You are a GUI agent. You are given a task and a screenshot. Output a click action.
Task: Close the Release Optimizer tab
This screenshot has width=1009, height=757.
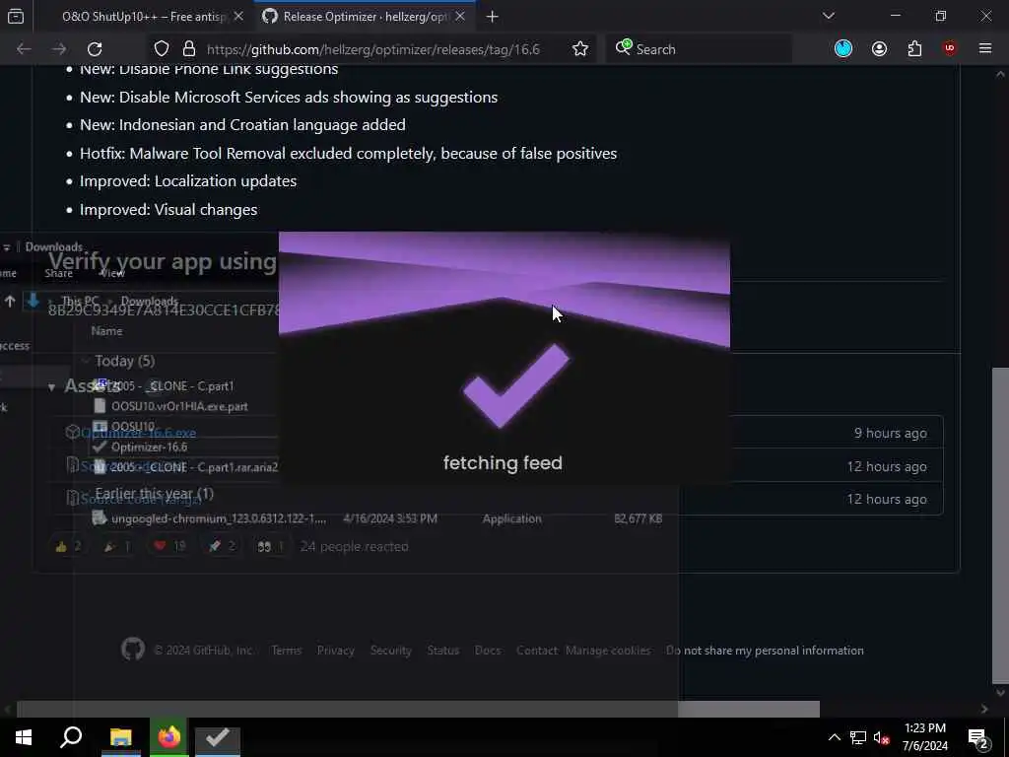(x=460, y=17)
